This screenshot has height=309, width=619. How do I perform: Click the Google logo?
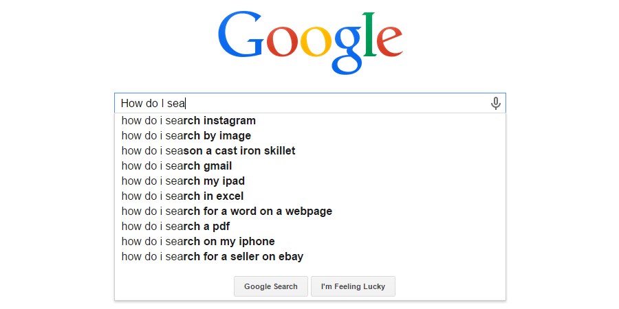pyautogui.click(x=310, y=43)
